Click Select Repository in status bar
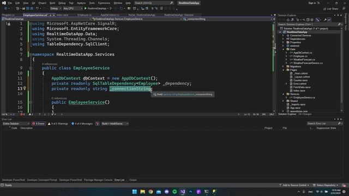This screenshot has height=196, width=349. pyautogui.click(x=326, y=185)
